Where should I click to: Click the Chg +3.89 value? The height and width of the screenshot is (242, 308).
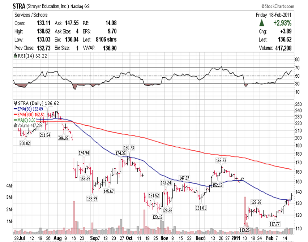tap(286, 31)
